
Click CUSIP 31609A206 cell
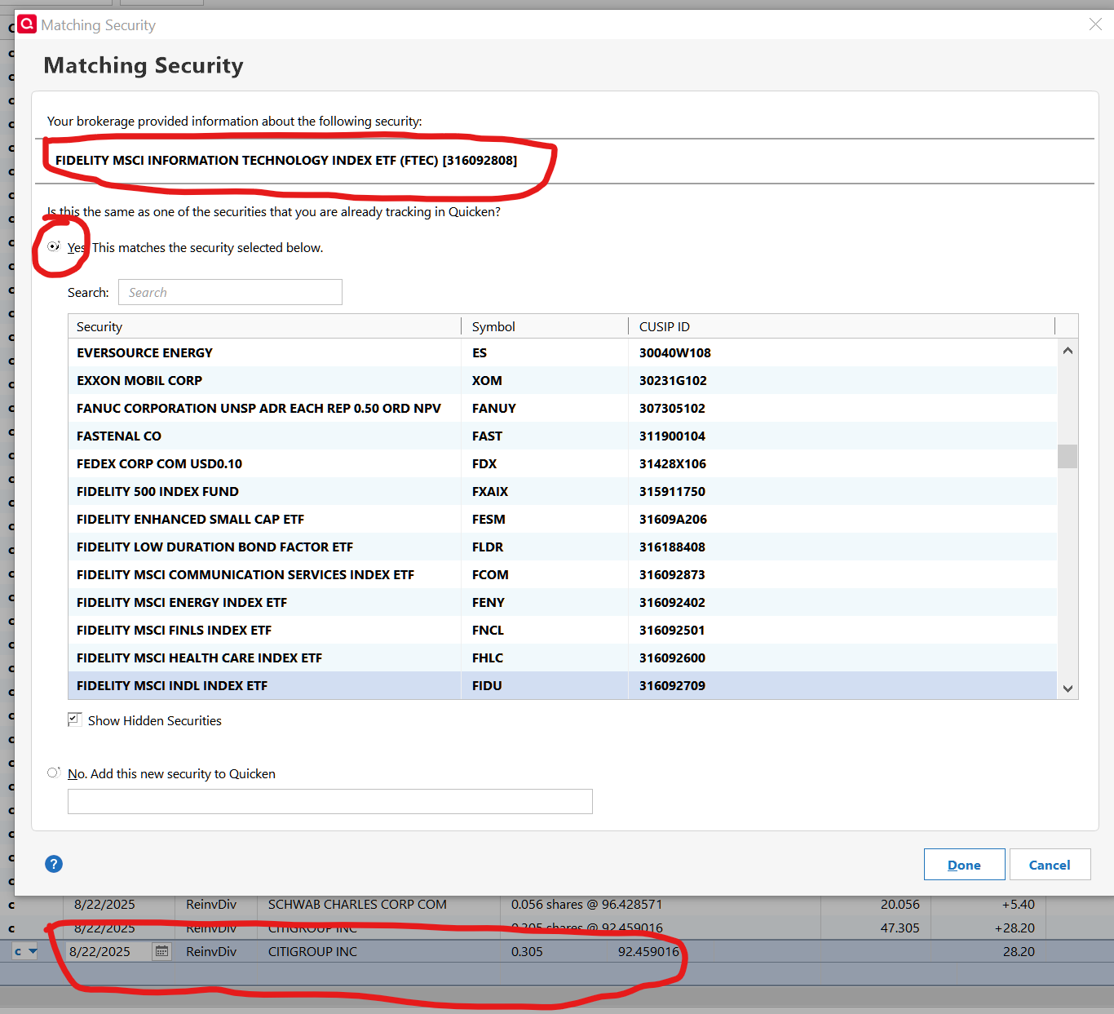coord(673,519)
